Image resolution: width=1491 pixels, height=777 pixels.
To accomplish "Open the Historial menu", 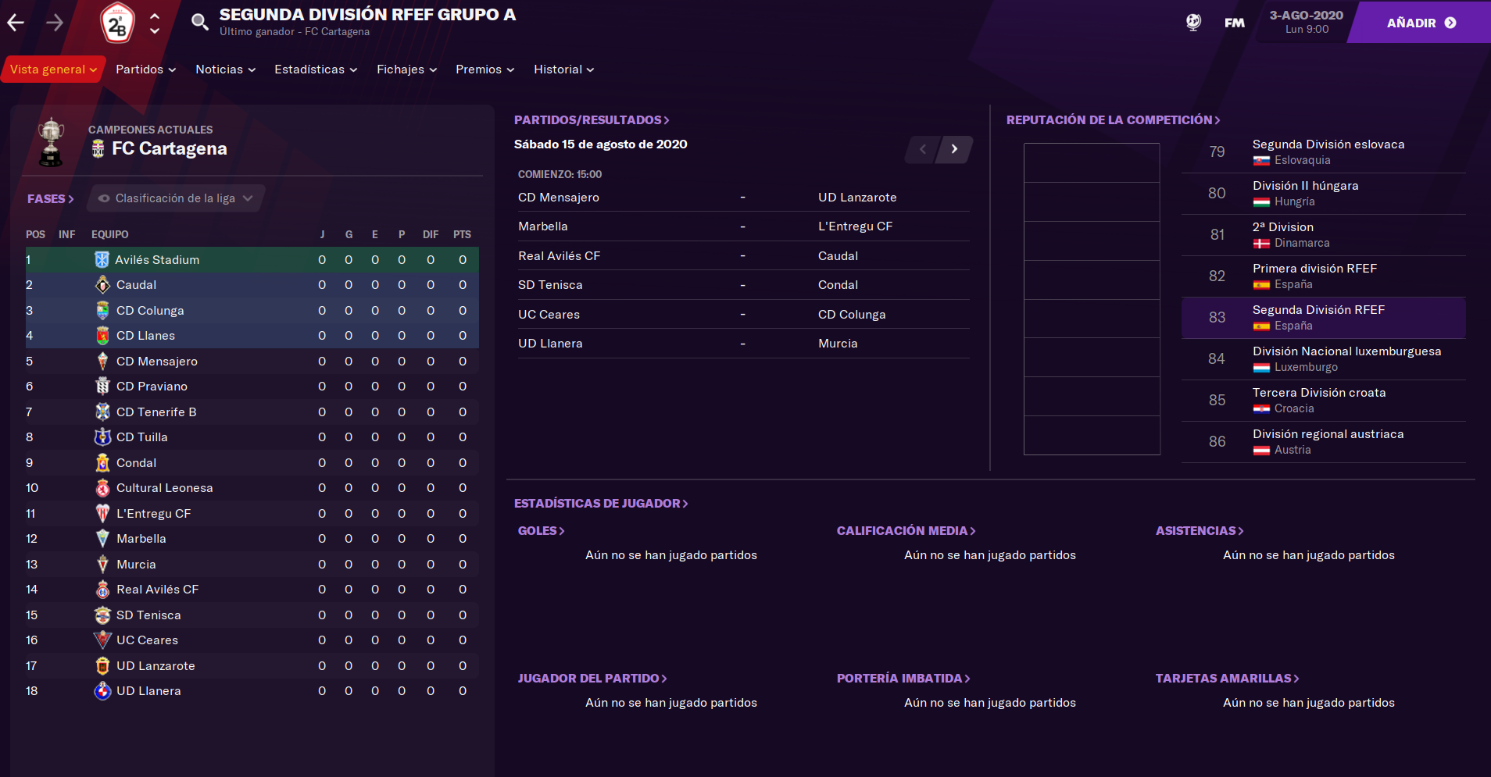I will (x=563, y=70).
